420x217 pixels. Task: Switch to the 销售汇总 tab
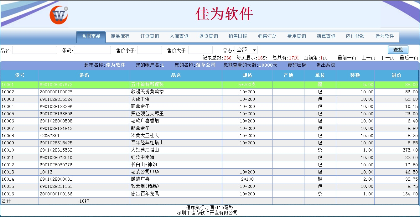[267, 36]
